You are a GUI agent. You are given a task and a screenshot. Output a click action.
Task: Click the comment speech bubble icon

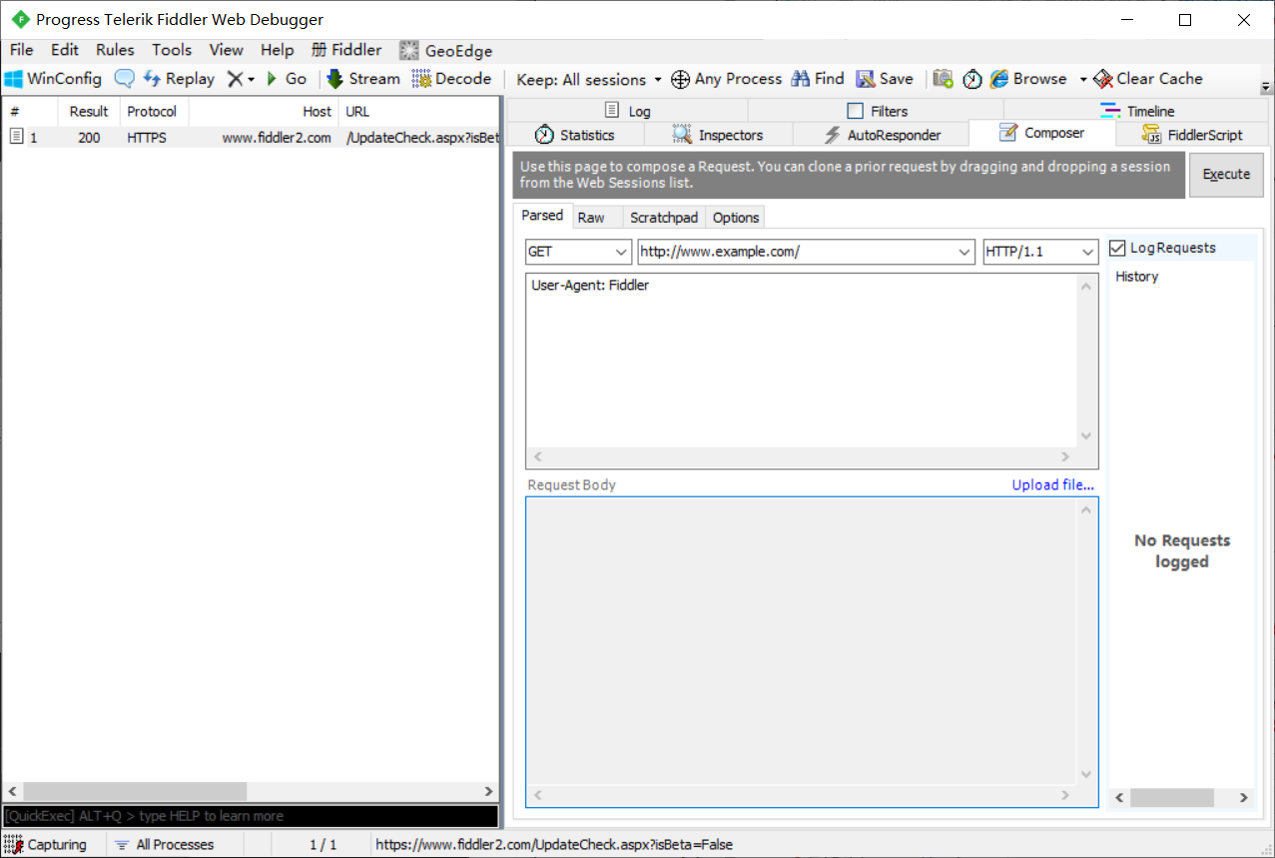[x=124, y=79]
